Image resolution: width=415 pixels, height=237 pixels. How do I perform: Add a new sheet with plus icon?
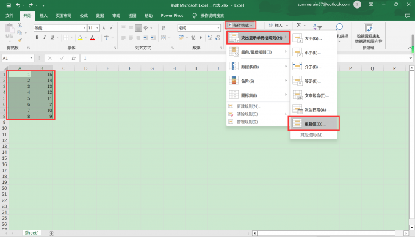pyautogui.click(x=51, y=233)
